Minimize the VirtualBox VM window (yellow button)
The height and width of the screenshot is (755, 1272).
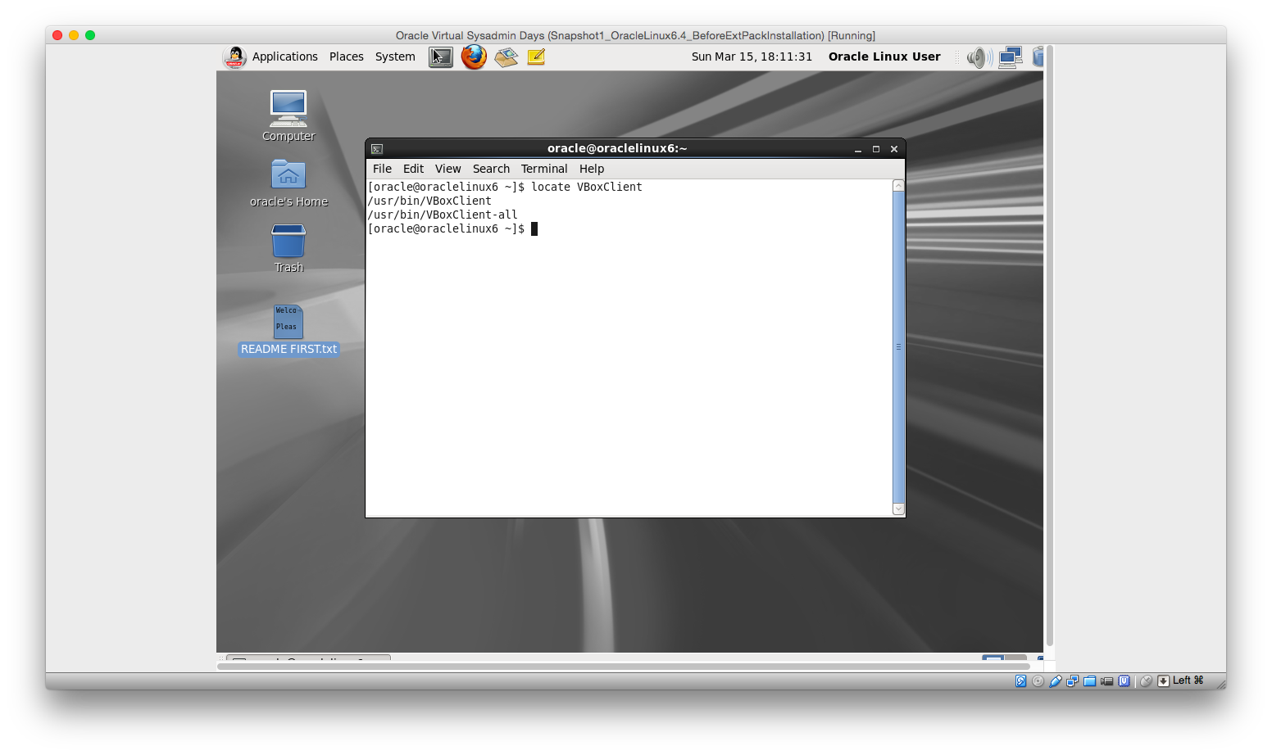pos(74,35)
